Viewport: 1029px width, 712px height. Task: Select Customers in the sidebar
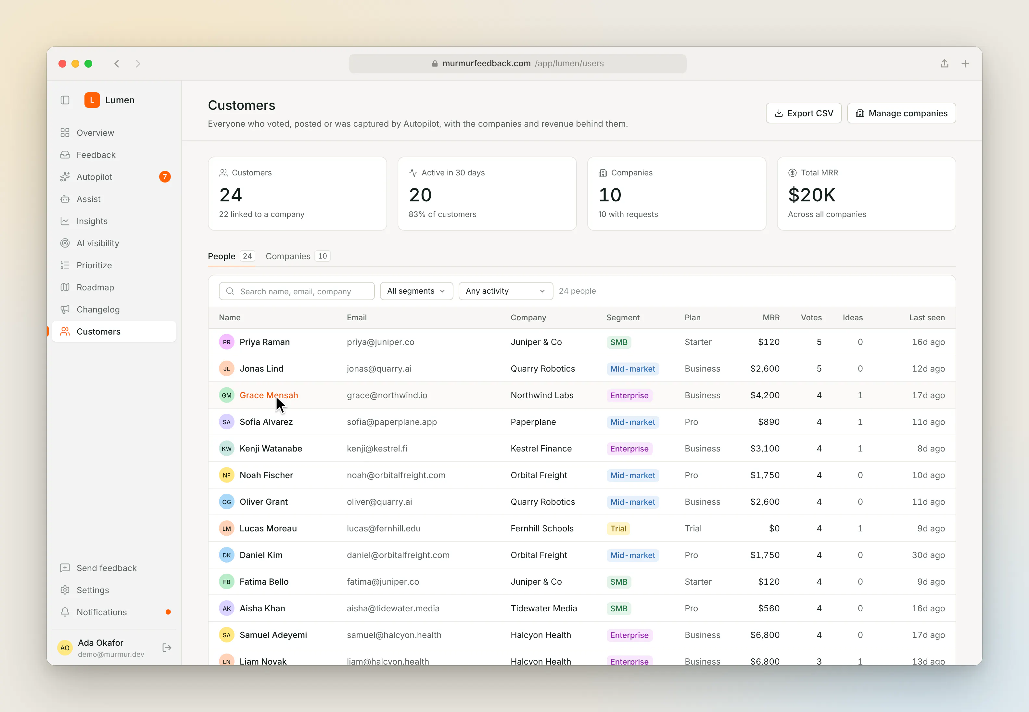tap(114, 331)
